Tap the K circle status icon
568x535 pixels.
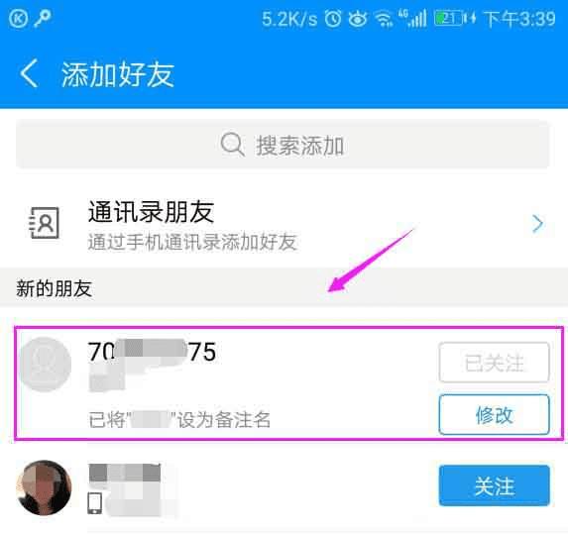[18, 19]
